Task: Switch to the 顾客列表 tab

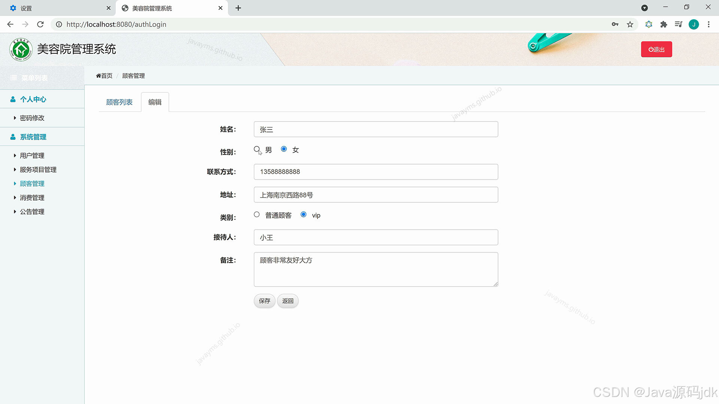Action: [119, 102]
